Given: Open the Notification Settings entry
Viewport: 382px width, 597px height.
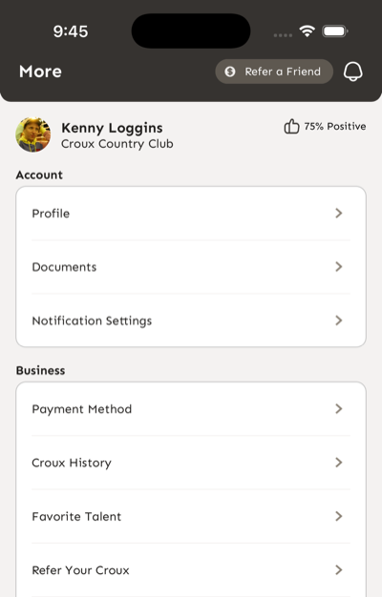Looking at the screenshot, I should pos(191,320).
